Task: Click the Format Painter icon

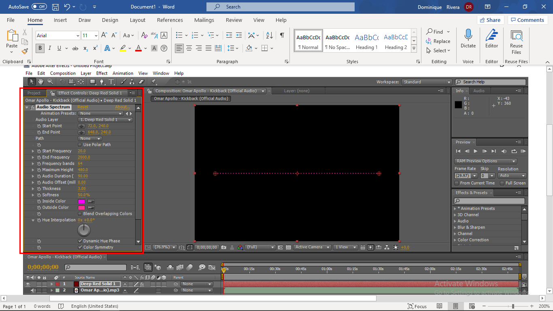Action: click(25, 51)
